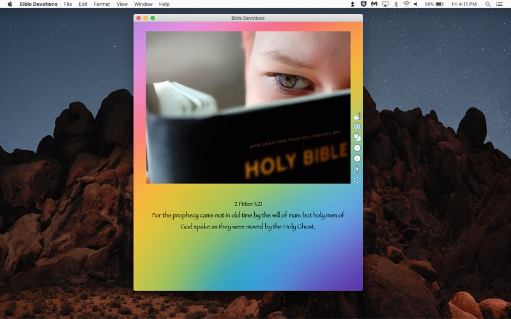Image resolution: width=511 pixels, height=319 pixels.
Task: Open Spotlight search magnifier
Action: [x=488, y=4]
